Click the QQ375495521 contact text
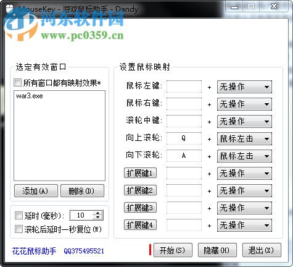The width and height of the screenshot is (293, 267). [x=84, y=251]
